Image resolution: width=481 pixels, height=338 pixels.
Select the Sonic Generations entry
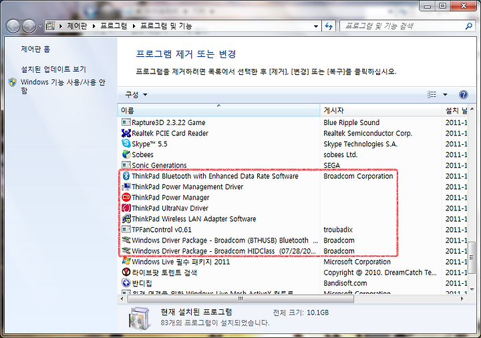pos(293,165)
